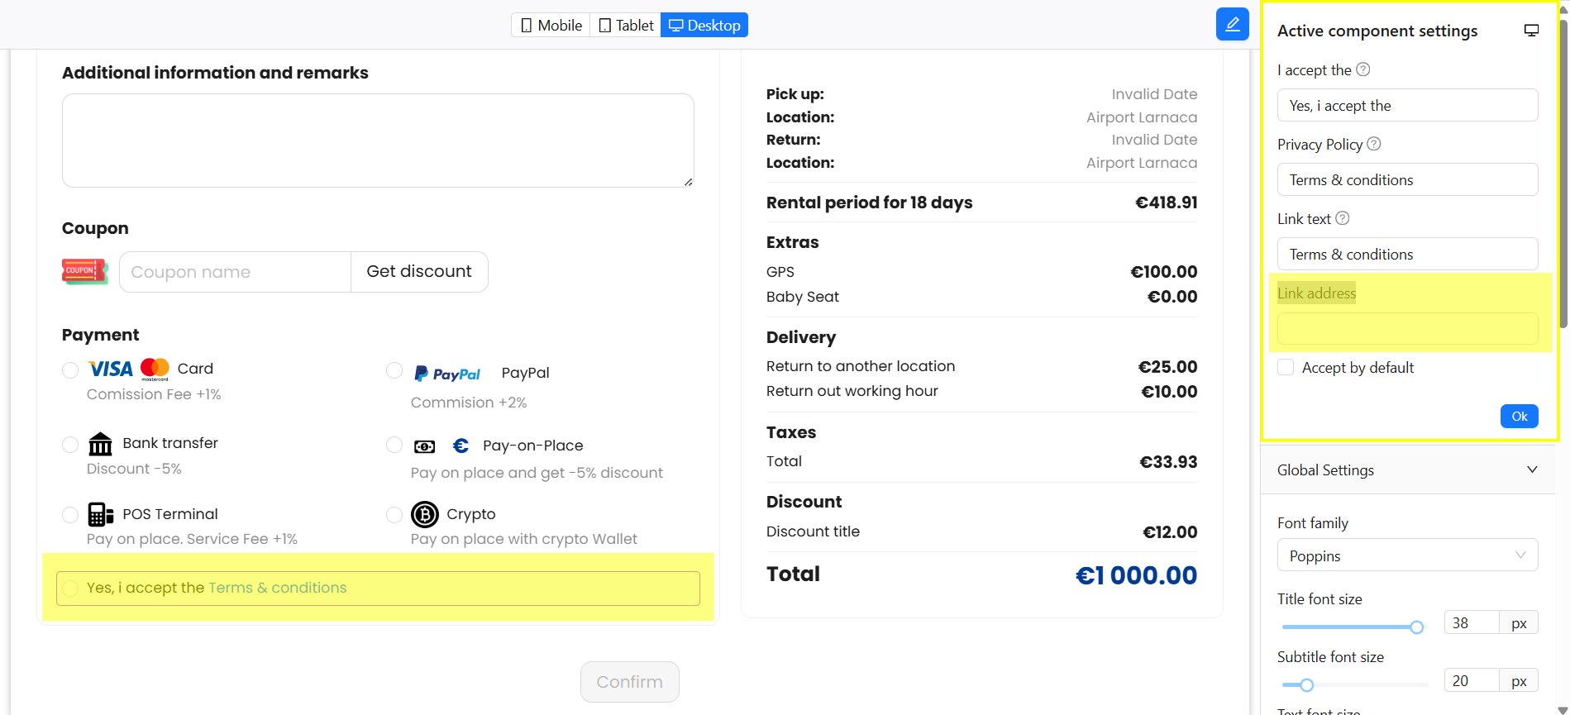The image size is (1570, 715).
Task: Open the Font family Poppins dropdown
Action: coord(1407,555)
